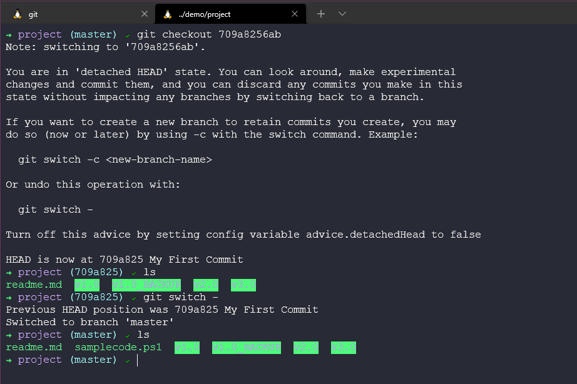Click the v3.0 folder in the last ls output
Image resolution: width=577 pixels, height=384 pixels.
tap(343, 347)
